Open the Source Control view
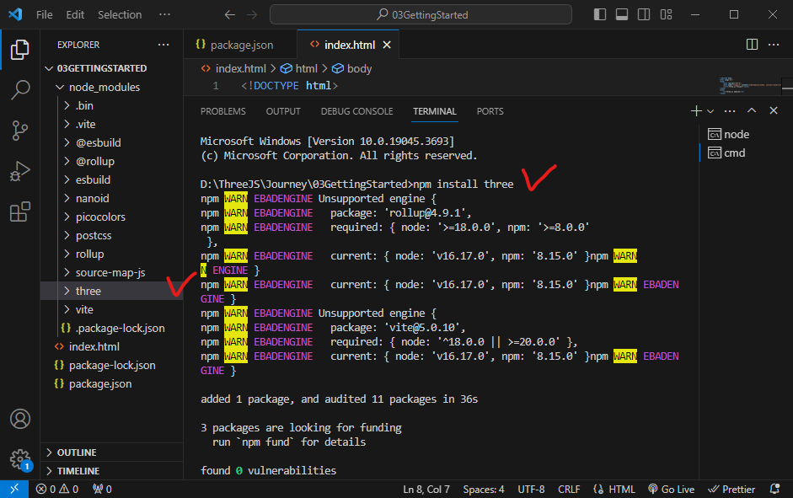793x498 pixels. 19,131
